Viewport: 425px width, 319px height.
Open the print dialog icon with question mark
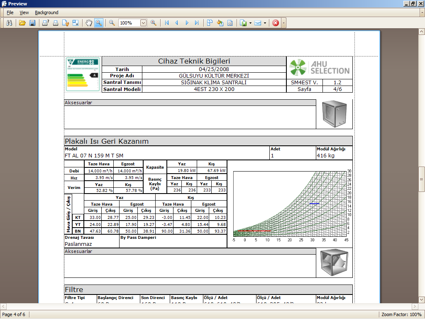(46, 23)
